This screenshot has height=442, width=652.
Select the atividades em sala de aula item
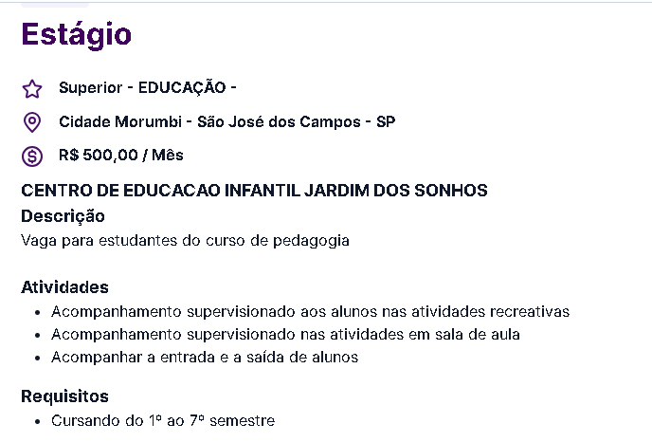point(285,335)
